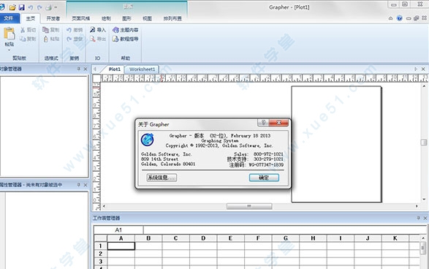429x269 pixels.
Task: Toggle pin on the Object Manager panel
Action: point(79,69)
